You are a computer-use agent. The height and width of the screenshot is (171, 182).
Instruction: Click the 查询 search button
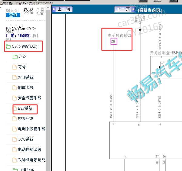(13, 15)
